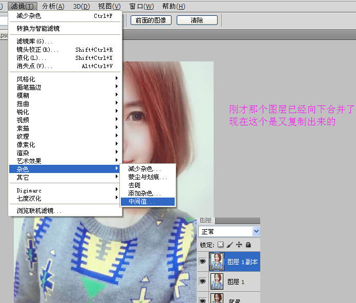Click the 前面的图像 button
This screenshot has height=303, width=356.
151,20
